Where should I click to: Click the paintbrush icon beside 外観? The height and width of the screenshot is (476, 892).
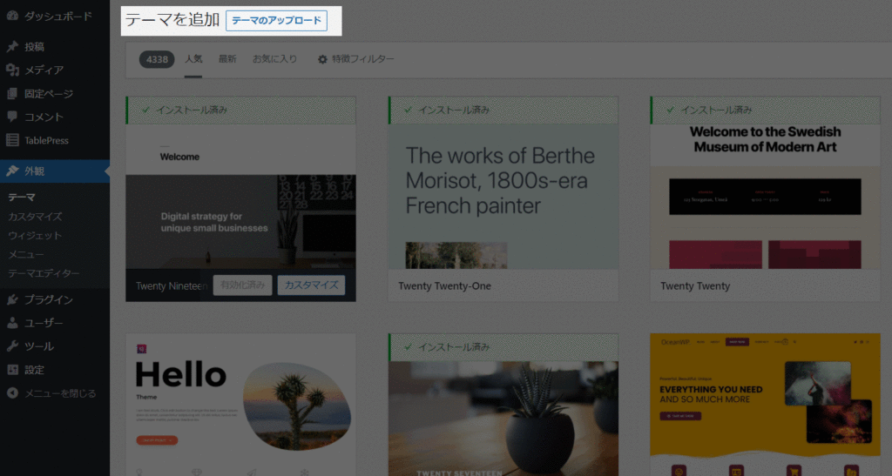(12, 171)
